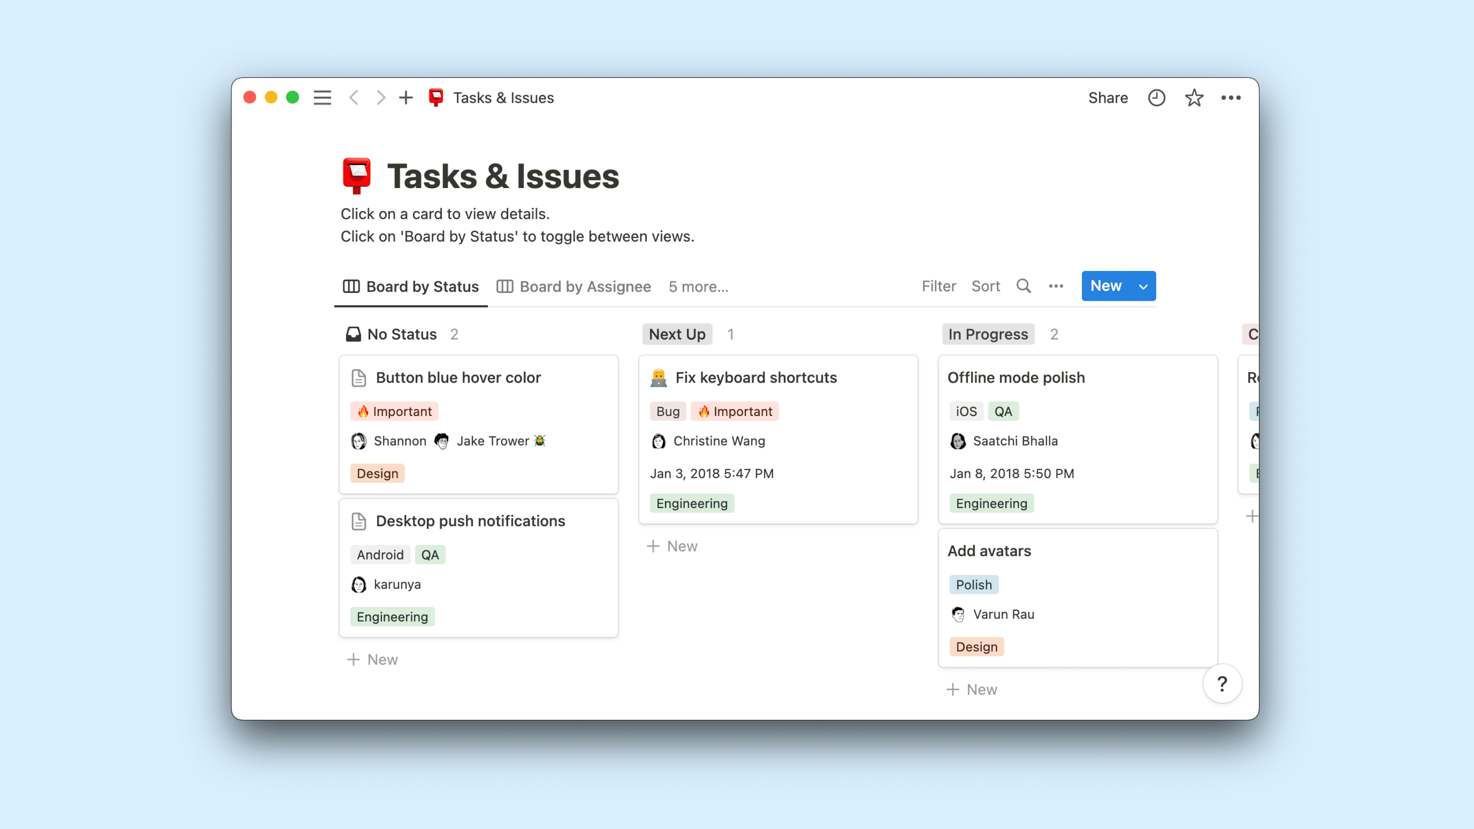Click the database search magnifier icon
The width and height of the screenshot is (1474, 829).
(1023, 286)
